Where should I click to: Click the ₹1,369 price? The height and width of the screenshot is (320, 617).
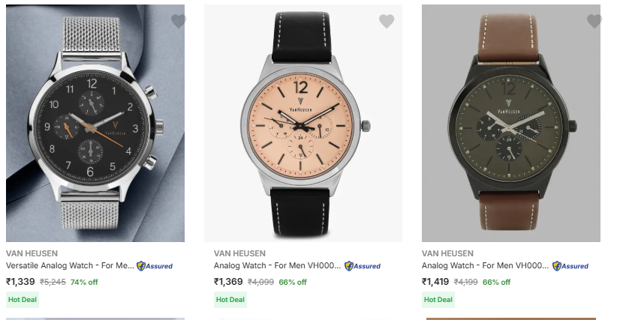click(x=228, y=282)
